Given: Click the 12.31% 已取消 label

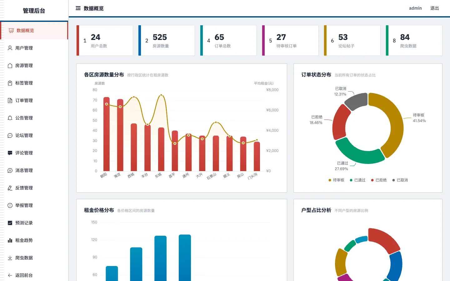Looking at the screenshot, I should [340, 91].
